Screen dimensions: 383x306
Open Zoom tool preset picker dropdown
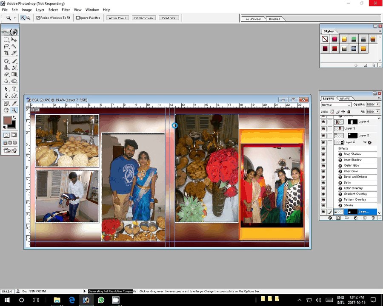coord(14,18)
